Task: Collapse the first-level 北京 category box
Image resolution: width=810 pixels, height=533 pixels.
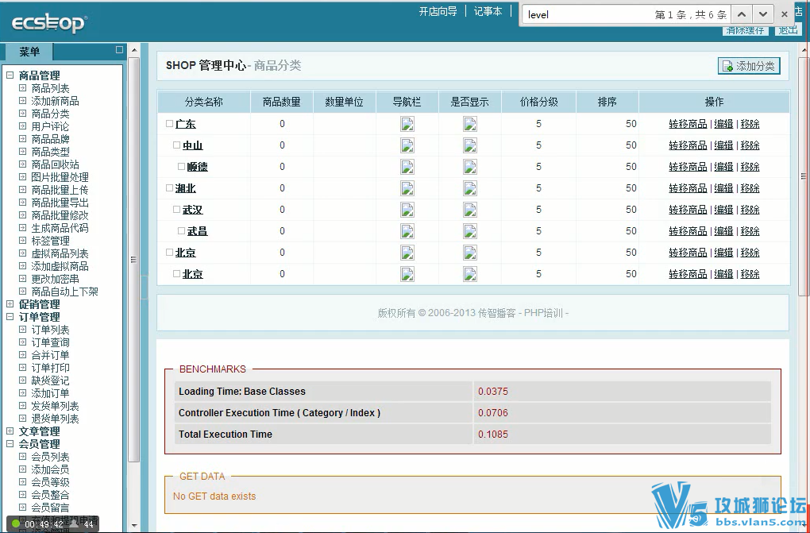Action: [169, 253]
